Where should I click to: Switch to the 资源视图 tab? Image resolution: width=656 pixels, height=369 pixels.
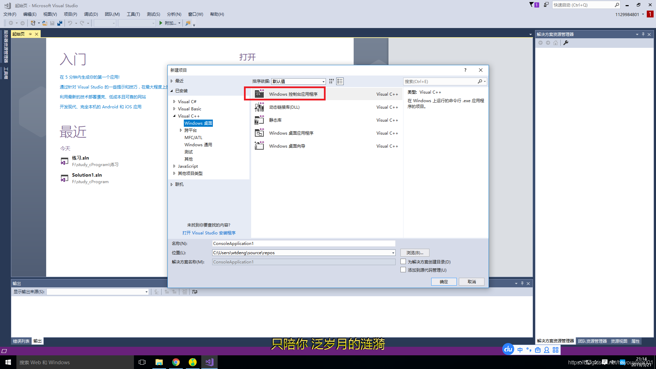point(619,341)
